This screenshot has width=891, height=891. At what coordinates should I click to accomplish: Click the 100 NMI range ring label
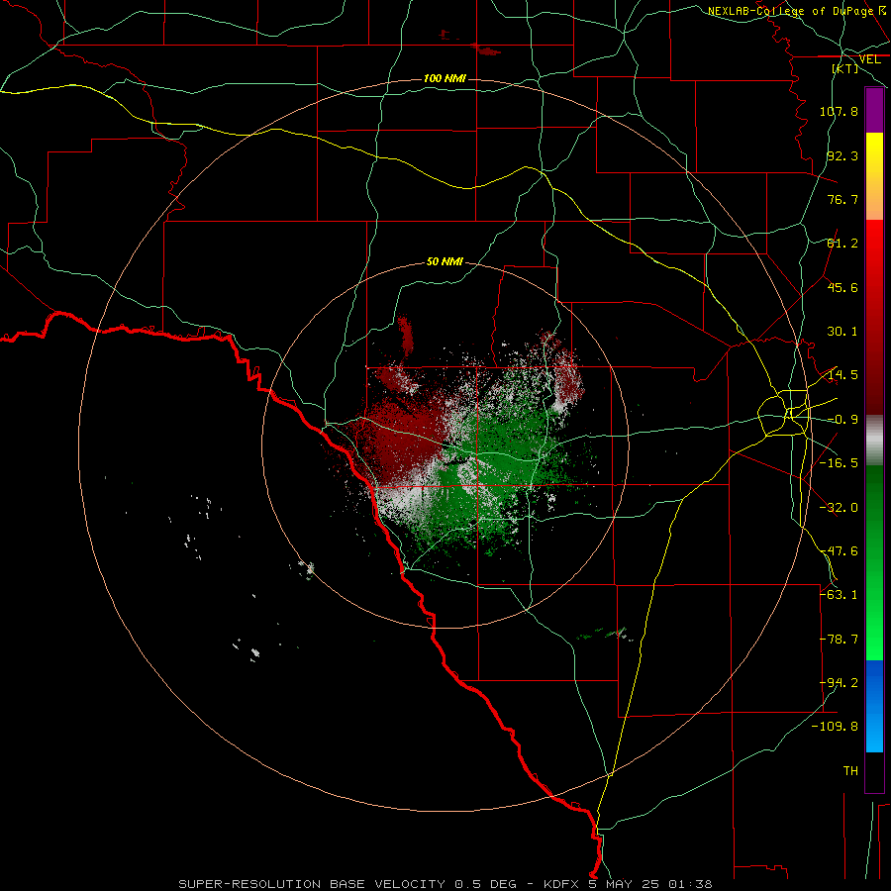[x=445, y=78]
